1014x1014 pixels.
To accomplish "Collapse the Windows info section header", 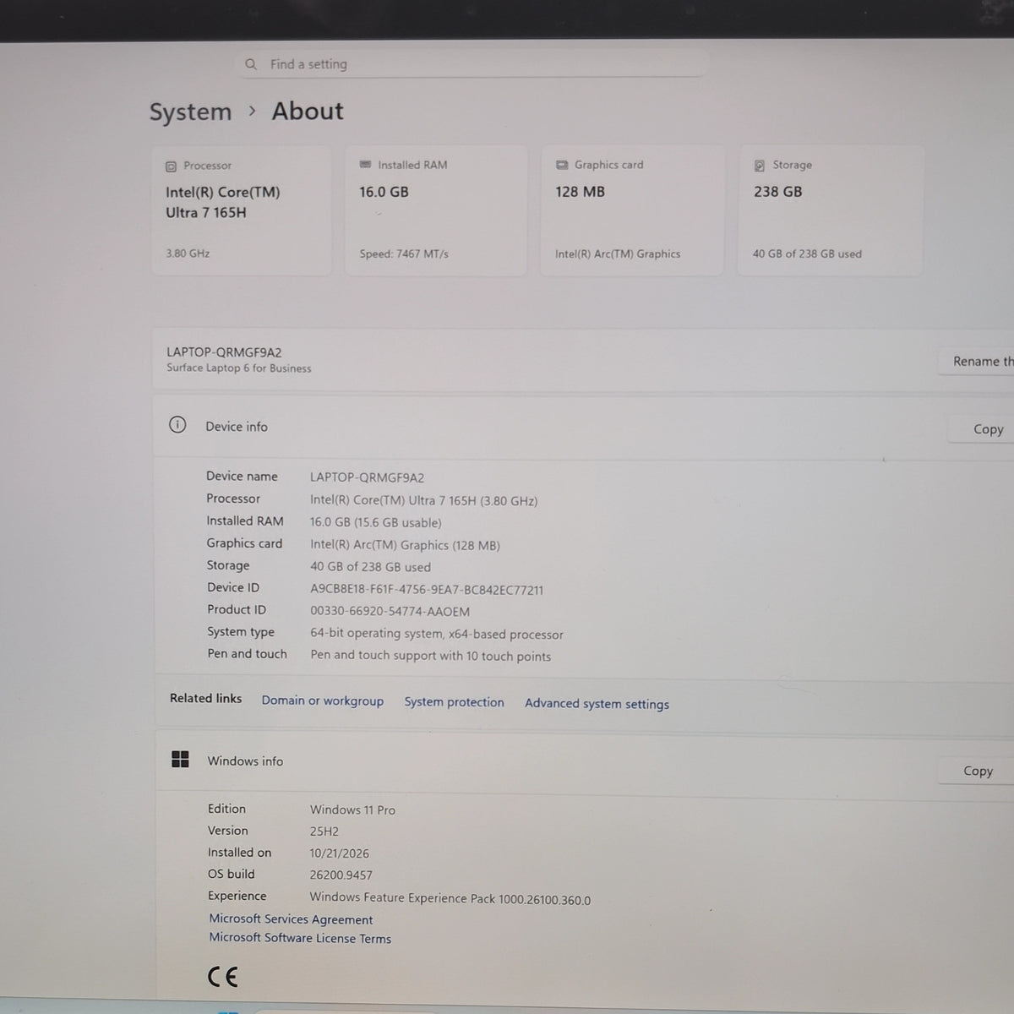I will coord(583,762).
